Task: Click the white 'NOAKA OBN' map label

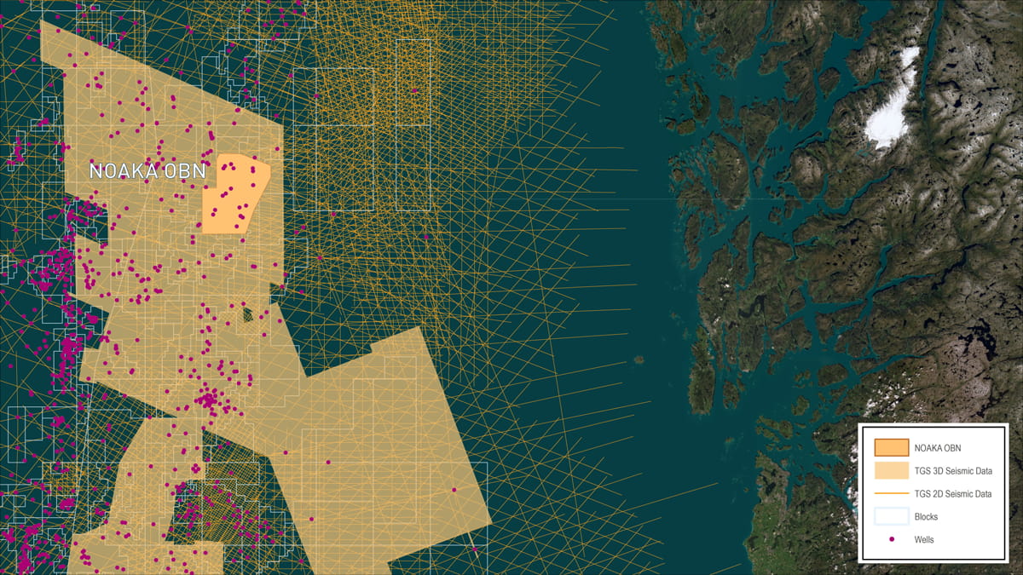Action: [x=147, y=171]
